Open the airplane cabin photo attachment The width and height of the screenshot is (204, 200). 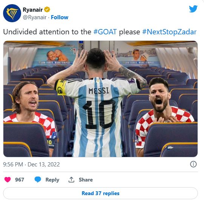point(100,99)
